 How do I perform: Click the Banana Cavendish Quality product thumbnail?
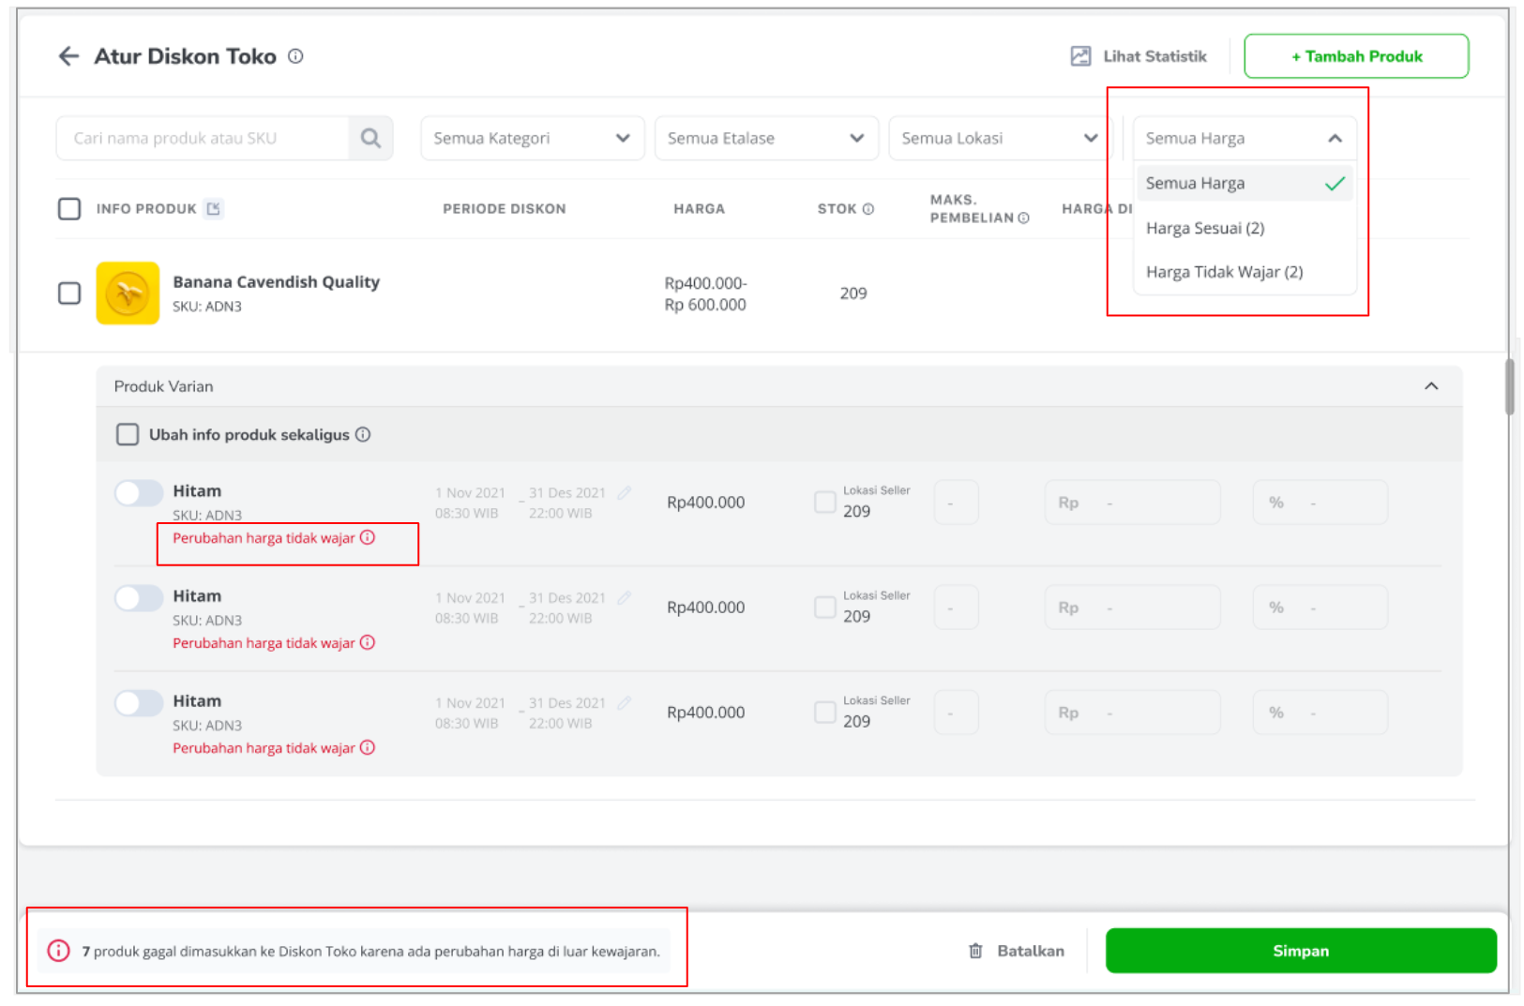click(x=128, y=293)
